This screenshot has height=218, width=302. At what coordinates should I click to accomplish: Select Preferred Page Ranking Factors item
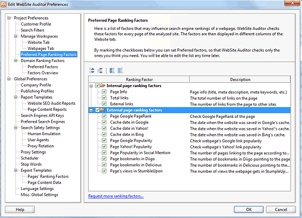[49, 54]
